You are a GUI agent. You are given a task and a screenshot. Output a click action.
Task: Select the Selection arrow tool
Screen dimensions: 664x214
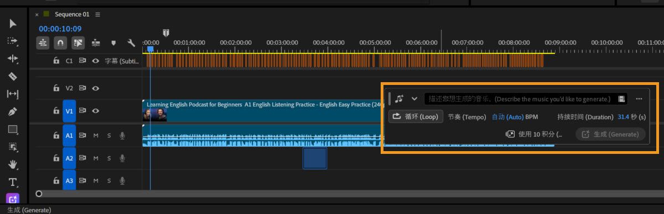(x=13, y=23)
